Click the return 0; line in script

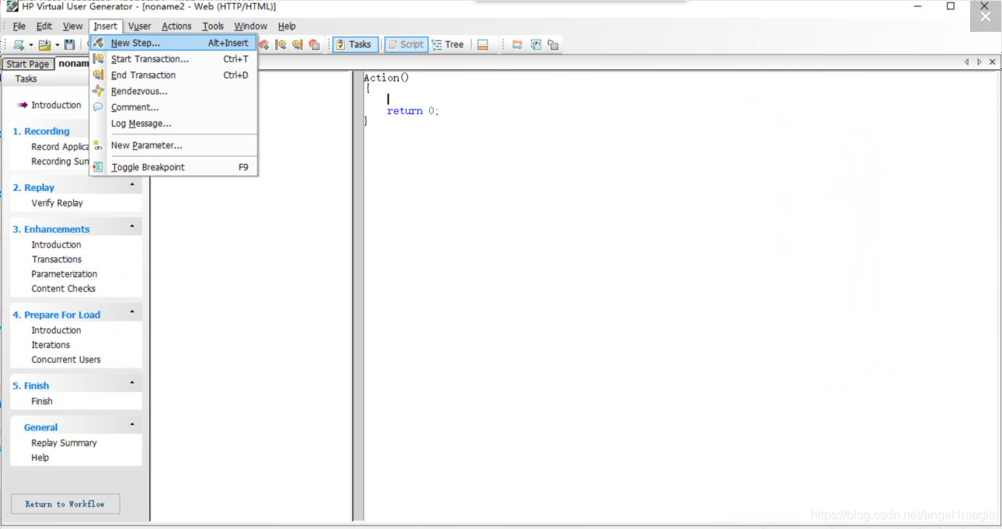(x=413, y=111)
